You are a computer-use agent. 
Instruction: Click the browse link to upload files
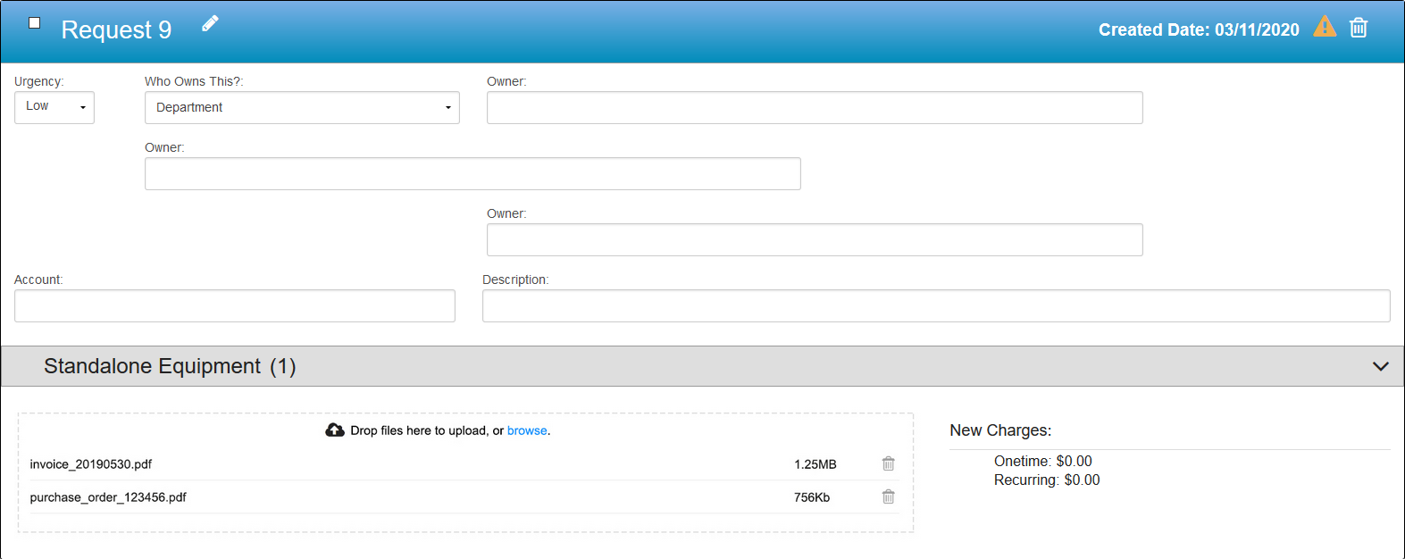coord(527,430)
